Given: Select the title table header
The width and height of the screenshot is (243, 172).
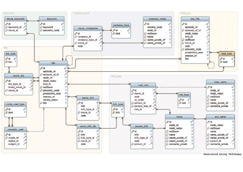Looking at the screenshot, I should pyautogui.click(x=53, y=63).
